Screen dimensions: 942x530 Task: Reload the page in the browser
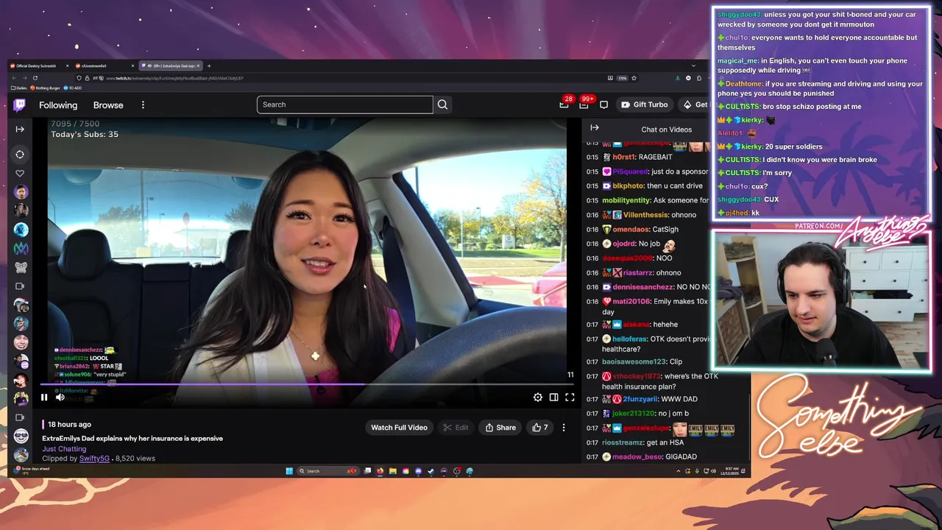pos(35,78)
